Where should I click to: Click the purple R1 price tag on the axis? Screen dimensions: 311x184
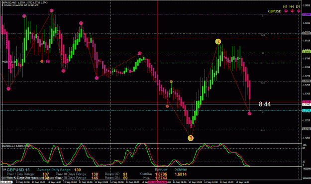(x=306, y=14)
